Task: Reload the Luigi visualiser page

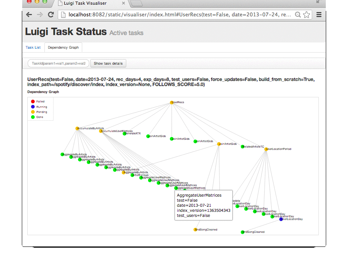Action: click(51, 15)
